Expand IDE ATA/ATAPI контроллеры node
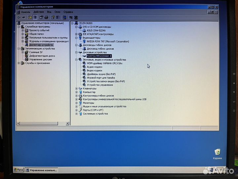 76,34
